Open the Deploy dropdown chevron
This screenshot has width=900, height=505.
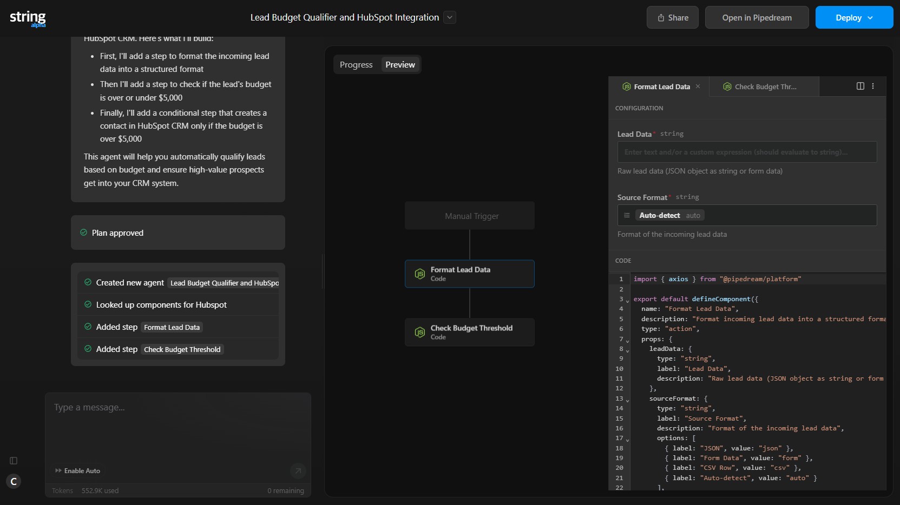point(870,18)
